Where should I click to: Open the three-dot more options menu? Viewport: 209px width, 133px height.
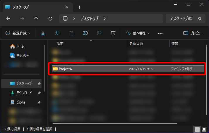[160, 33]
